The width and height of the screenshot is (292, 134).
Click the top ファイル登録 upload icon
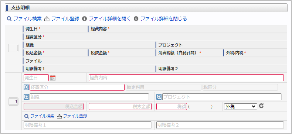pos(47,18)
